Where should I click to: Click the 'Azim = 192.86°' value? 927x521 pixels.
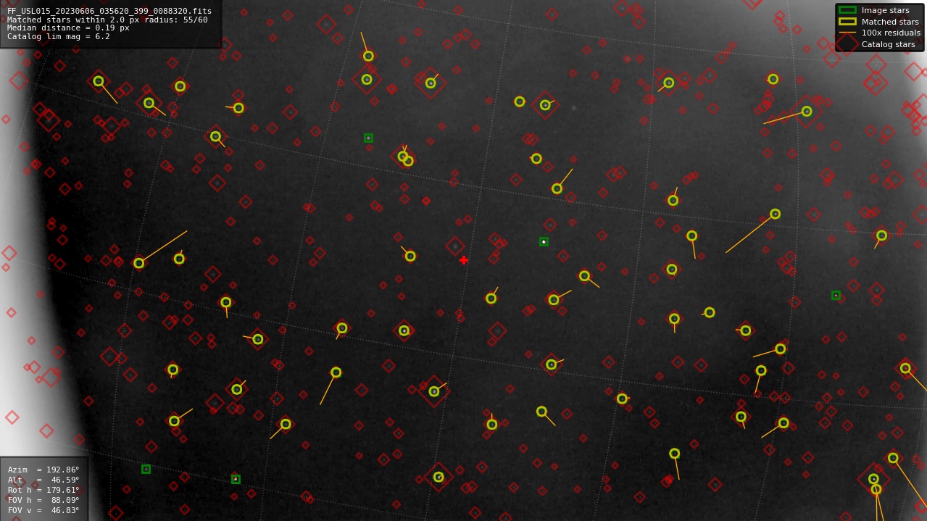pos(43,470)
